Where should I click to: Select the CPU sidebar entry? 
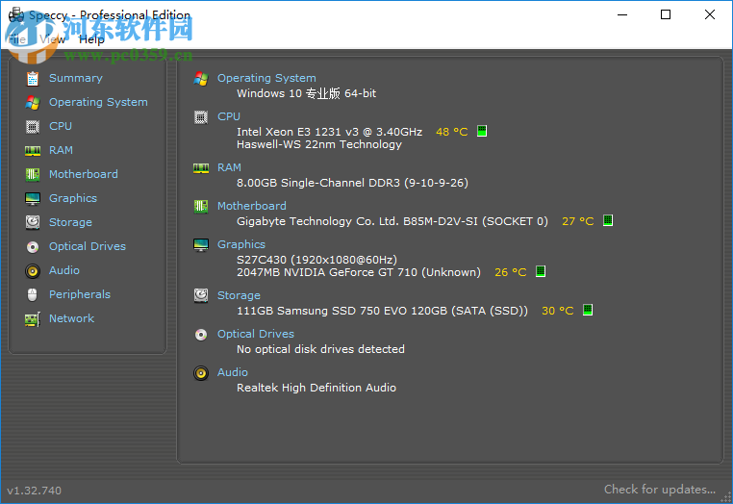click(61, 126)
